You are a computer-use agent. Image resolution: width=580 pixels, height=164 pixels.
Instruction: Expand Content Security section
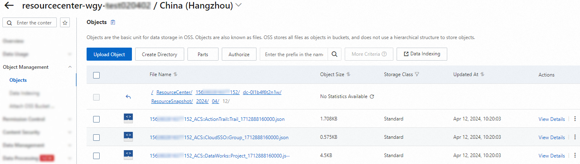70,132
